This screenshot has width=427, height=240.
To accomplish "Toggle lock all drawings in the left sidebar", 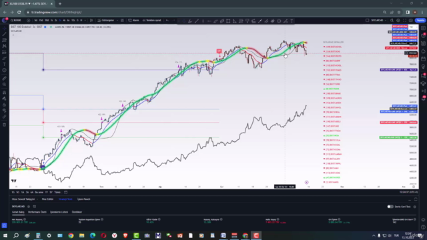I will pos(4,105).
